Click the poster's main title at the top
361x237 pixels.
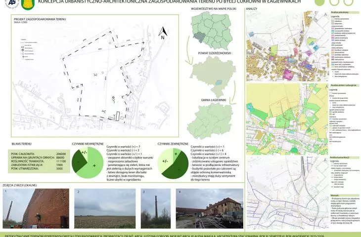(x=169, y=2)
